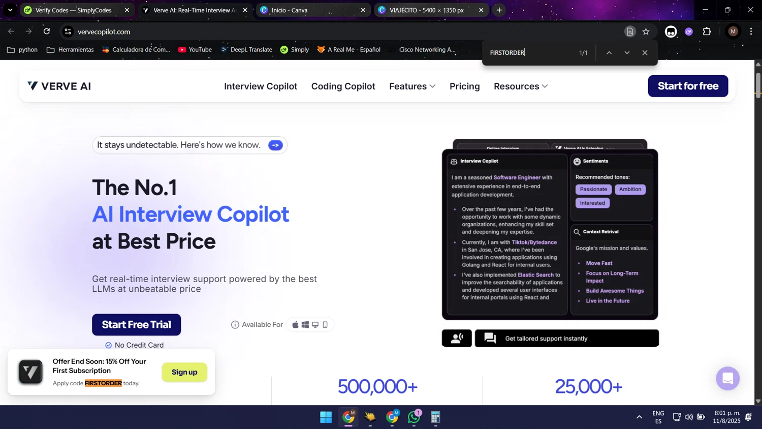Click the highlighted FIRSTORDER code
The width and height of the screenshot is (762, 429).
103,383
